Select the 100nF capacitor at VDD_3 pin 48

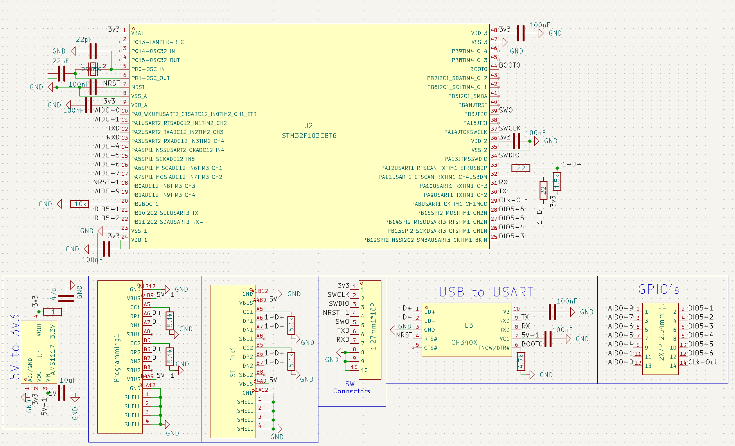(x=521, y=33)
